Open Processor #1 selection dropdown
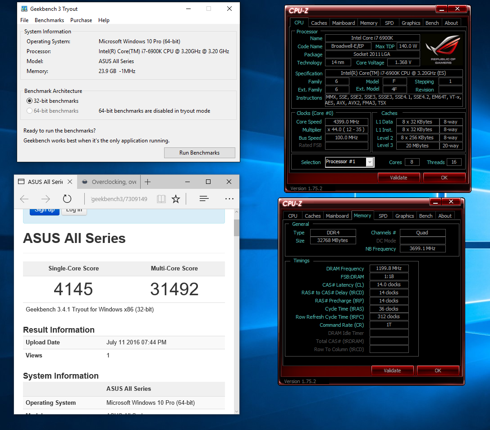This screenshot has width=490, height=430. pos(370,162)
